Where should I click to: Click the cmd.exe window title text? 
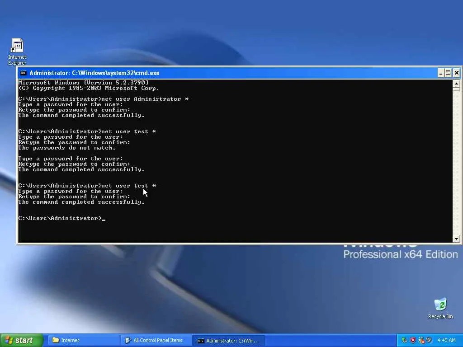[x=94, y=73]
